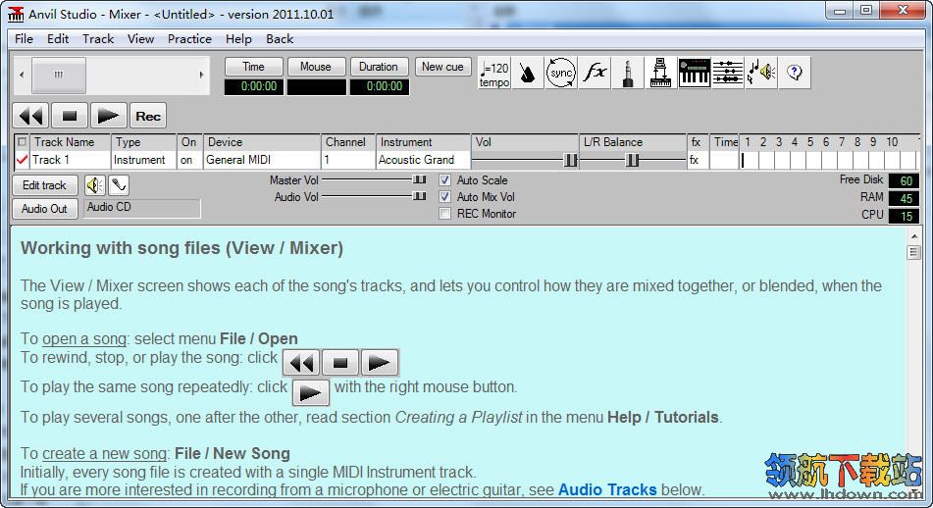Open the Channel cell showing 1
Screen dimensions: 933x508
(x=348, y=160)
